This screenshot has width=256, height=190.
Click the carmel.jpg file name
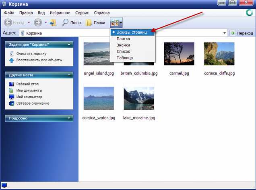179,73
